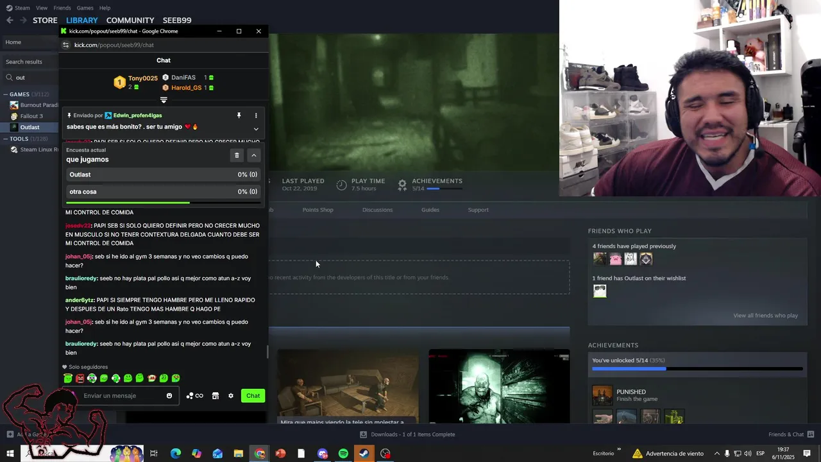
Task: Select Steam Linux Runtime in tools list
Action: [x=34, y=150]
